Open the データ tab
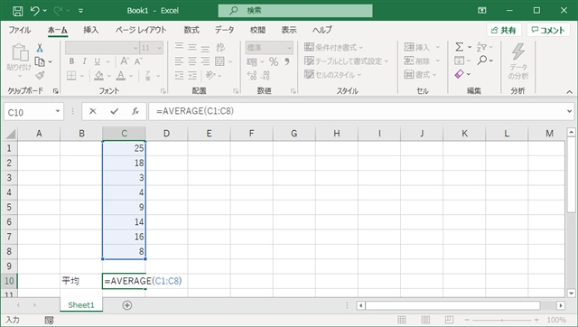This screenshot has width=578, height=327. pyautogui.click(x=224, y=30)
